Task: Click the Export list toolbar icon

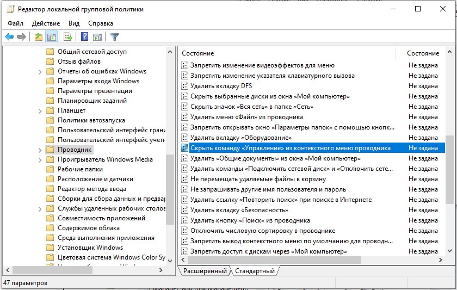Action: (68, 37)
